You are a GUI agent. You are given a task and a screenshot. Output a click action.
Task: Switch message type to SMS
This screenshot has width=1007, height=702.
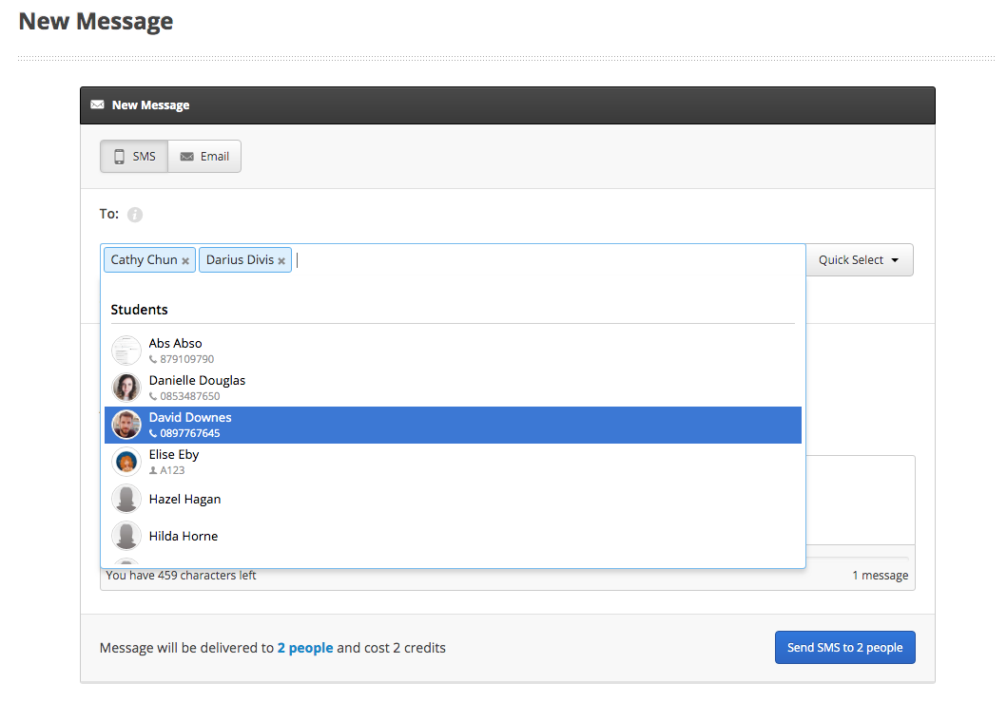[134, 157]
